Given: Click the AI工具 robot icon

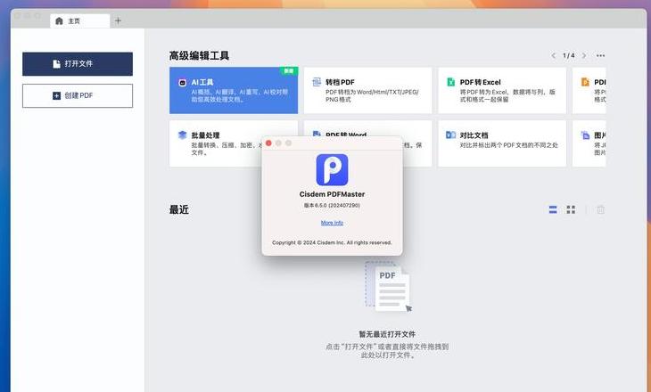Looking at the screenshot, I should tap(182, 83).
